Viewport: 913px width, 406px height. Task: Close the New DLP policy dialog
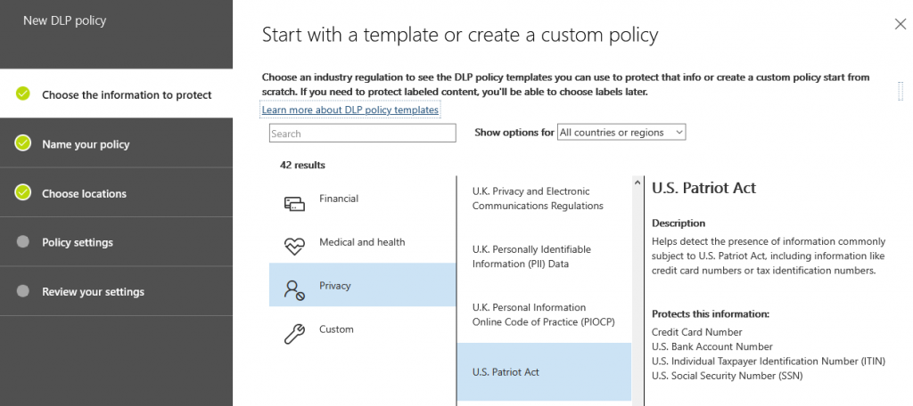(x=900, y=25)
